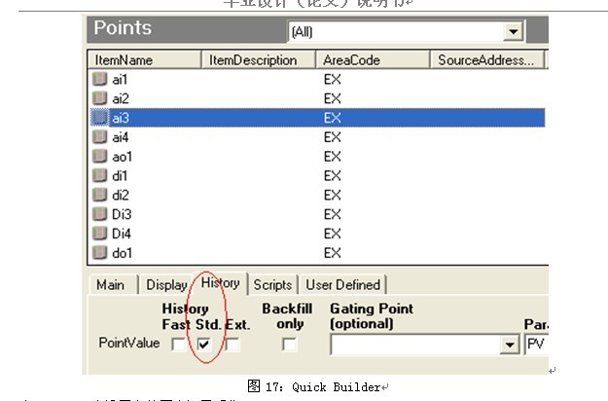Click the point icon beside ai1

pos(99,79)
